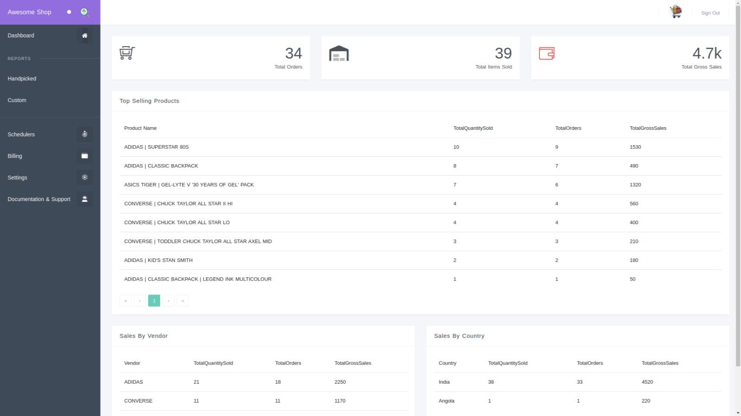Click the next page right chevron
This screenshot has width=741, height=416.
pyautogui.click(x=168, y=300)
